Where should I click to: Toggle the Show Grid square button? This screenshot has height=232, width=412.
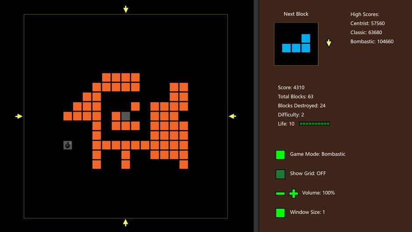(x=281, y=174)
